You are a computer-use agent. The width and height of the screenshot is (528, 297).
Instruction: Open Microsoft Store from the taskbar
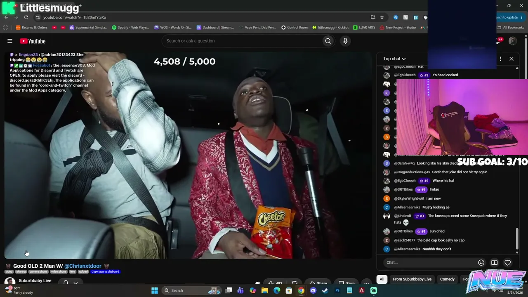pyautogui.click(x=289, y=290)
